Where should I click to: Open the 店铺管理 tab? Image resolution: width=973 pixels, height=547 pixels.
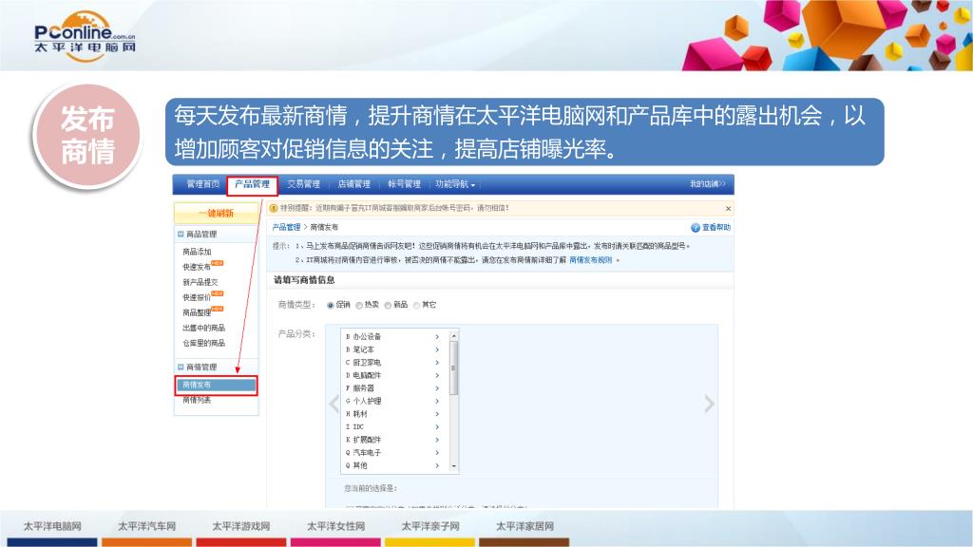click(x=353, y=184)
